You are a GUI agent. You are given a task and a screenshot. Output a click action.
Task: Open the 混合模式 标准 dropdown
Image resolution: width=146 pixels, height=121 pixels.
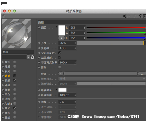pos(102,79)
